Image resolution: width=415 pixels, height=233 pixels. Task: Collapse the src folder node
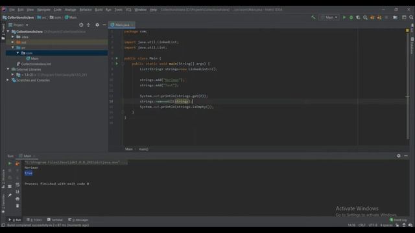(x=13, y=47)
